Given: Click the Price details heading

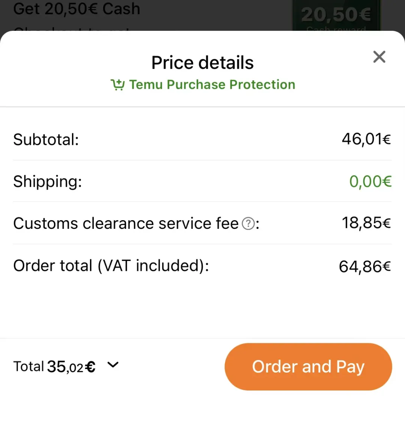Looking at the screenshot, I should 202,63.
